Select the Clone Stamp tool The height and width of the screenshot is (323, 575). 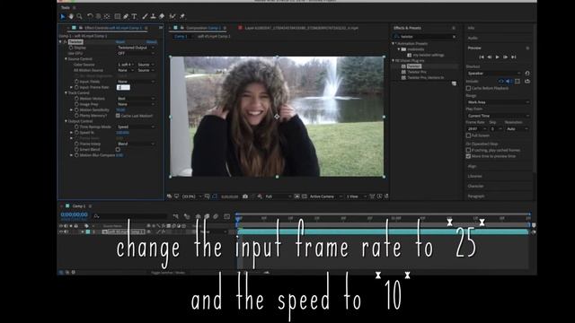(154, 16)
